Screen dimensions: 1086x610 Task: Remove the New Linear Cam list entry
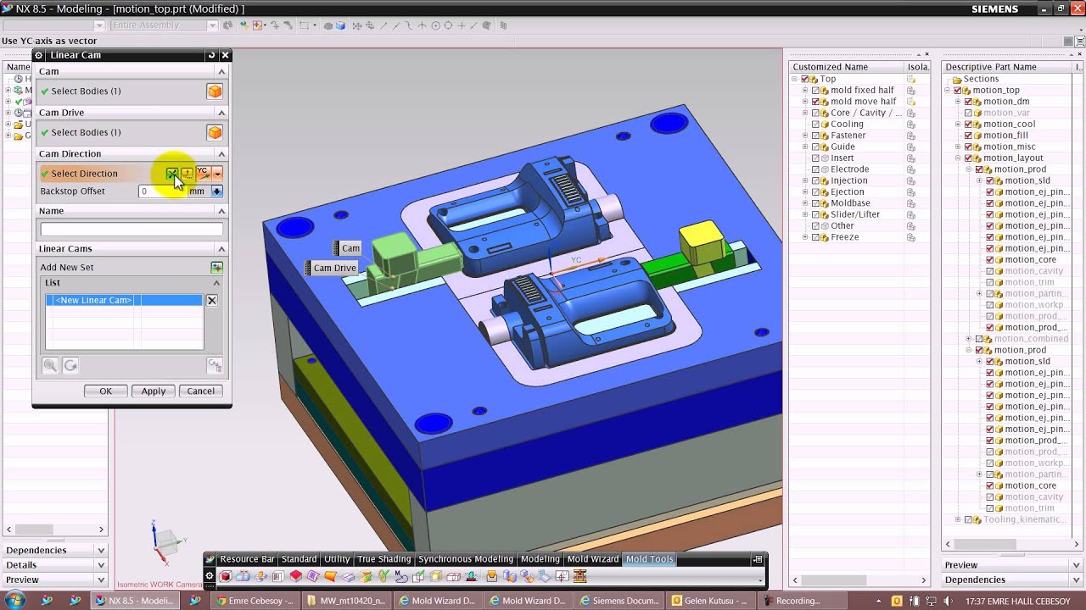[212, 300]
